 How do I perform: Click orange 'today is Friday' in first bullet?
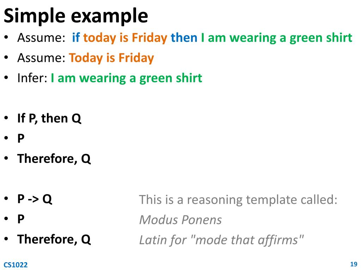click(125, 38)
